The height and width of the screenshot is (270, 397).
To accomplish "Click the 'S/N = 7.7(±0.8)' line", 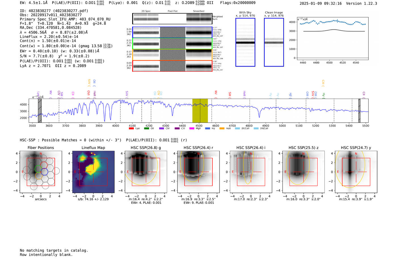I will click(x=37, y=56).
